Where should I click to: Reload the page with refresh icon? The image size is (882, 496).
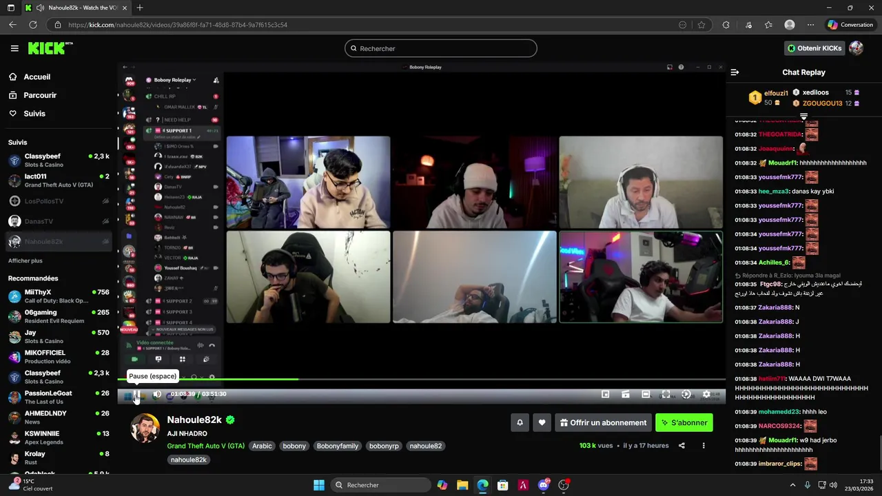coord(32,25)
